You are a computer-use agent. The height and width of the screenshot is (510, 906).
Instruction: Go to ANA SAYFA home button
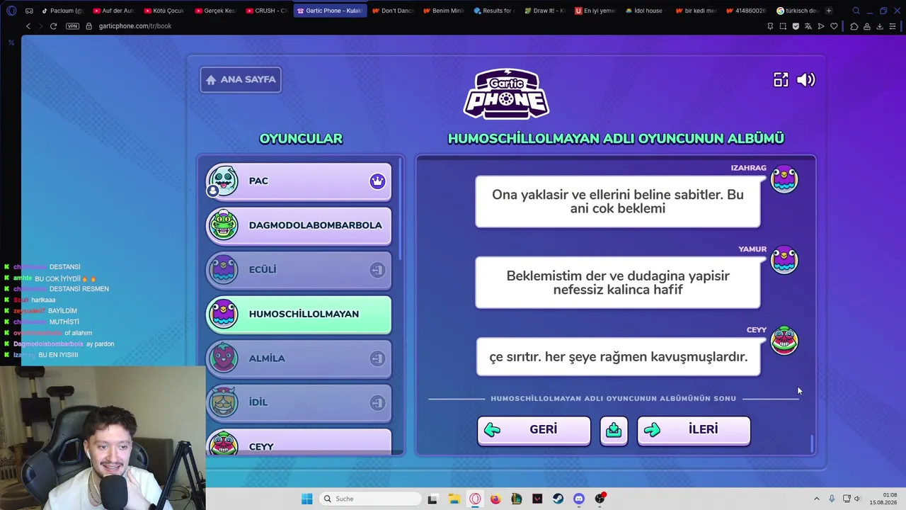[x=241, y=79]
